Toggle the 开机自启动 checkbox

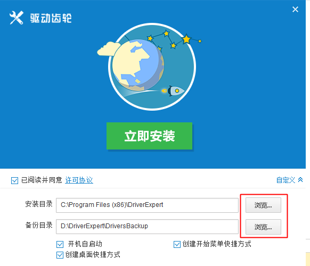click(x=60, y=244)
